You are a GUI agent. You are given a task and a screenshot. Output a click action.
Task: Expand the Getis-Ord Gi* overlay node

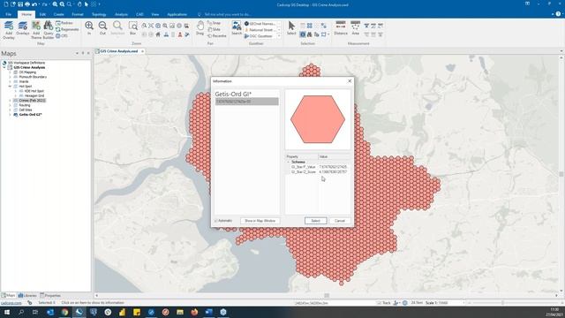point(10,115)
